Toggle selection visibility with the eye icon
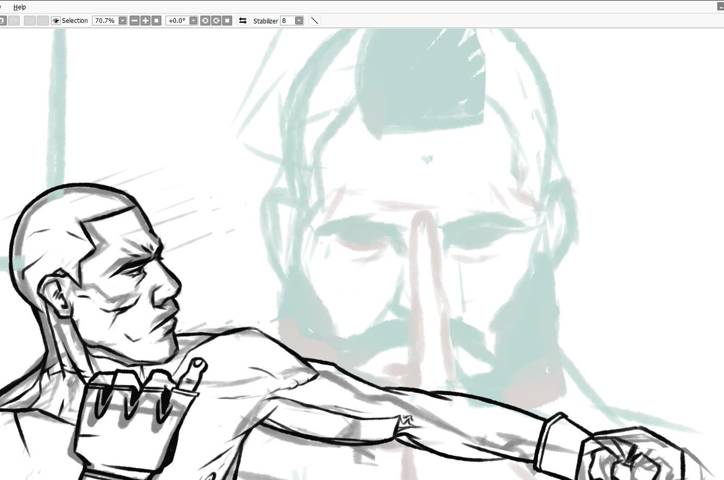Image resolution: width=724 pixels, height=480 pixels. point(56,20)
